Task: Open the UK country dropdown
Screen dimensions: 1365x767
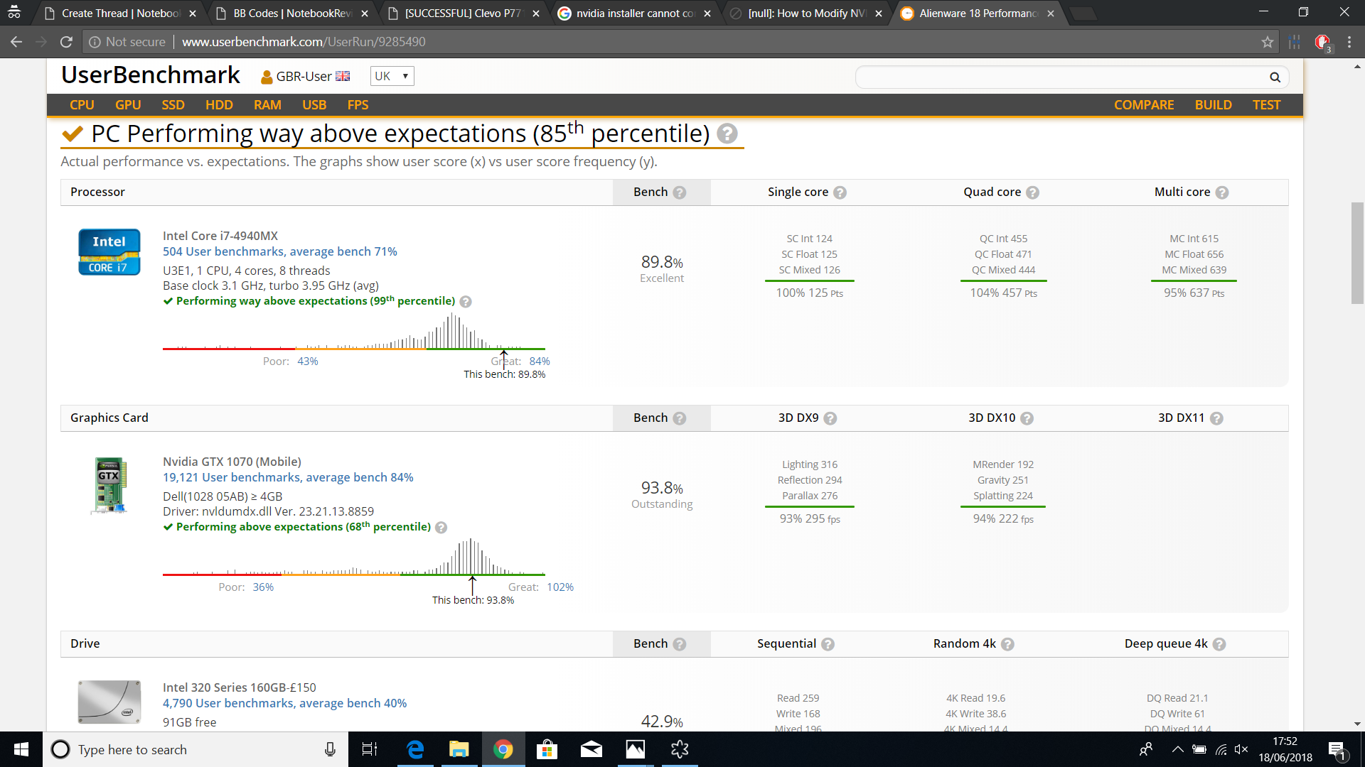Action: pos(392,76)
